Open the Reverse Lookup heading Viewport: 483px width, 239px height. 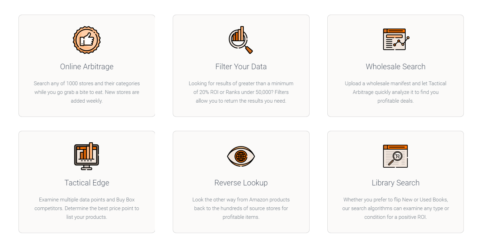coord(241,183)
